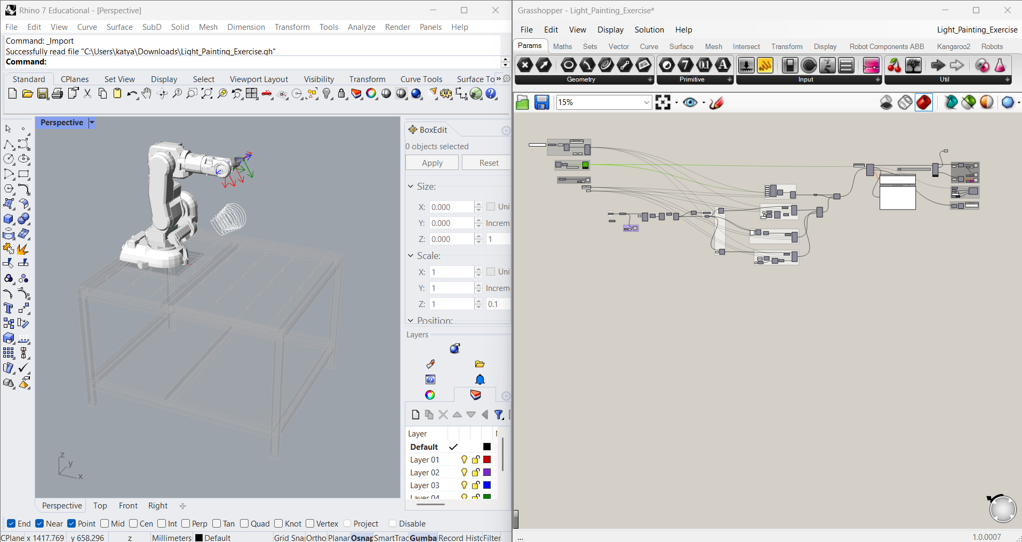Open the Perspective viewport dropdown arrow
Image resolution: width=1022 pixels, height=542 pixels.
click(92, 123)
